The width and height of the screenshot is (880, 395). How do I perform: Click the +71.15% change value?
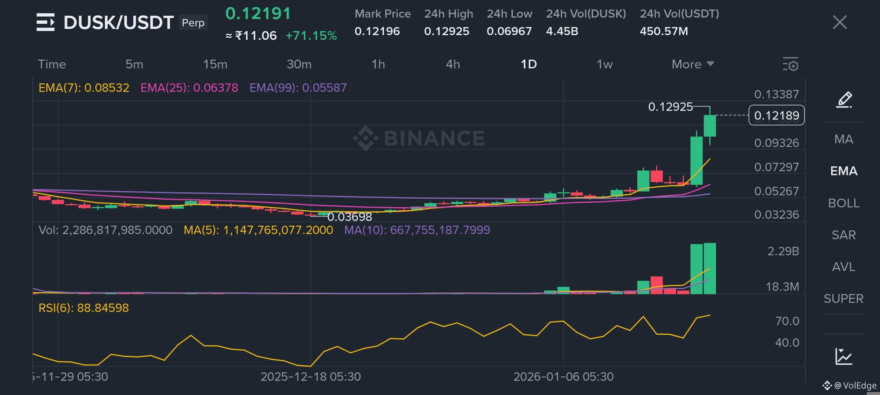(x=311, y=36)
